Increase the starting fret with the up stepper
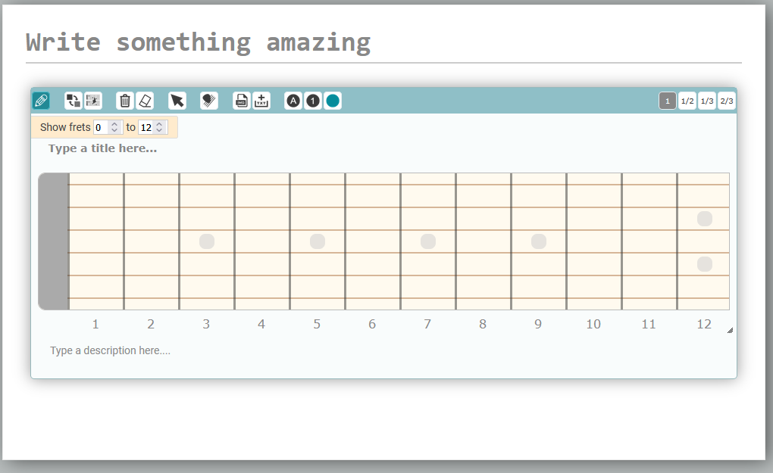This screenshot has height=473, width=773. coord(114,123)
